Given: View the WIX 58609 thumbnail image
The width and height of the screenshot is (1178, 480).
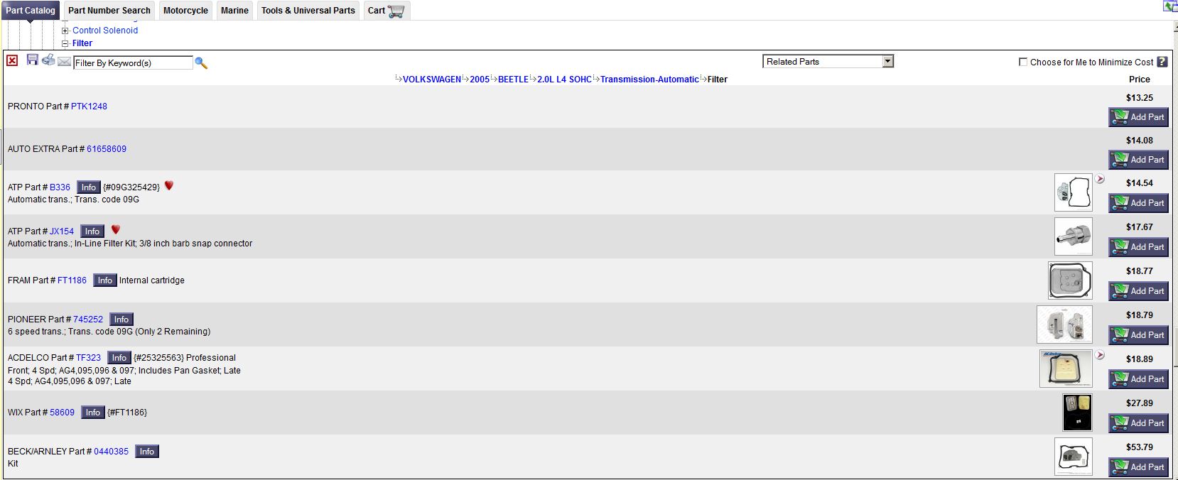Looking at the screenshot, I should (1077, 413).
